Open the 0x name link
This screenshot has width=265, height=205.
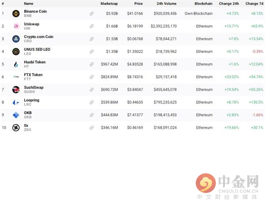pos(26,125)
